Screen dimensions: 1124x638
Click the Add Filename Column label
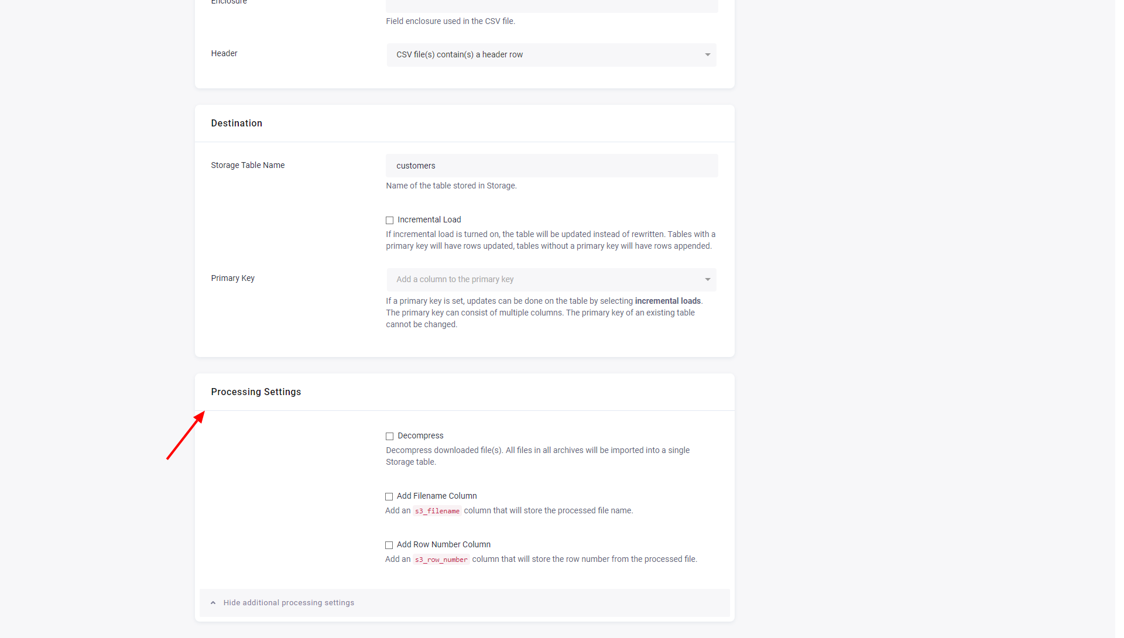(437, 496)
